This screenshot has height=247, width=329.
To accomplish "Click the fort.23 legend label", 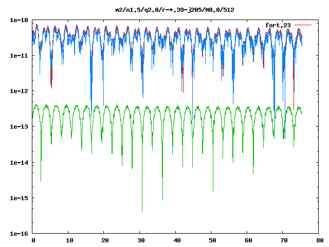I will pyautogui.click(x=278, y=25).
